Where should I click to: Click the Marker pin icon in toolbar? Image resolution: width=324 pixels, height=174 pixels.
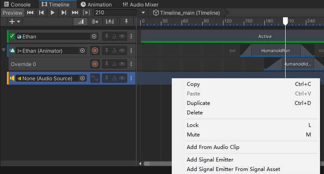click(x=126, y=21)
